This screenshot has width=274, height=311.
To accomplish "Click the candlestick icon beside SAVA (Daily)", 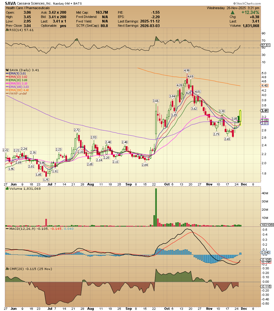I will pyautogui.click(x=7, y=70).
